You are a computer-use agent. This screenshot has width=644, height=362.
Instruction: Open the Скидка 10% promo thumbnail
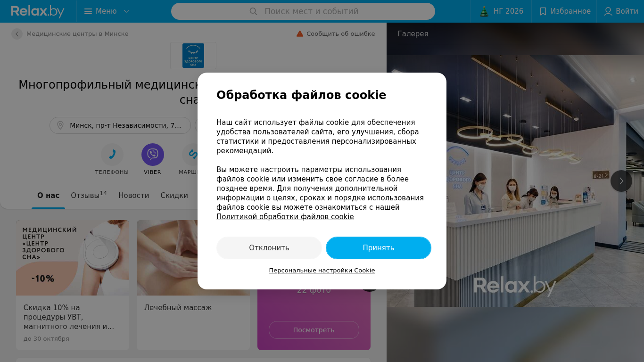tap(73, 258)
